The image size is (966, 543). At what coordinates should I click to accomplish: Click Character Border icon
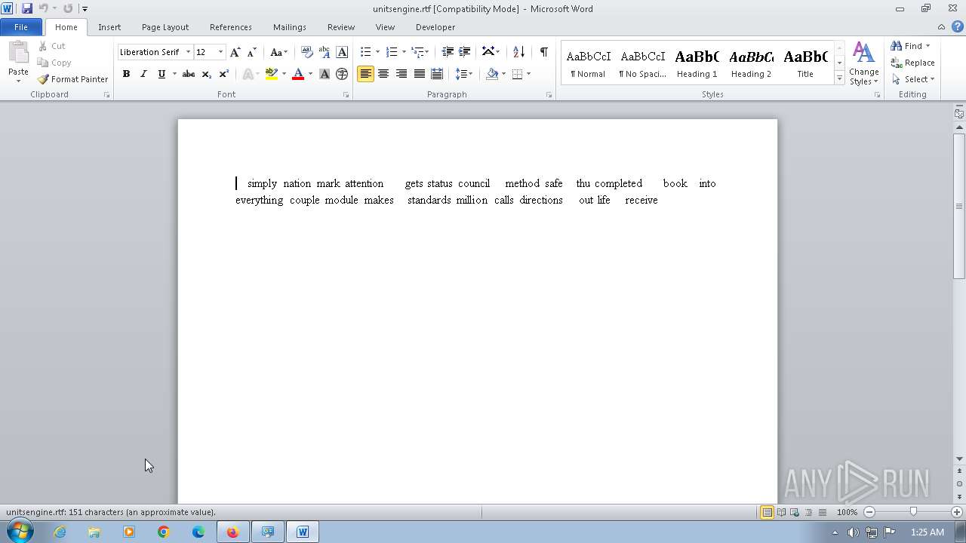(x=342, y=52)
